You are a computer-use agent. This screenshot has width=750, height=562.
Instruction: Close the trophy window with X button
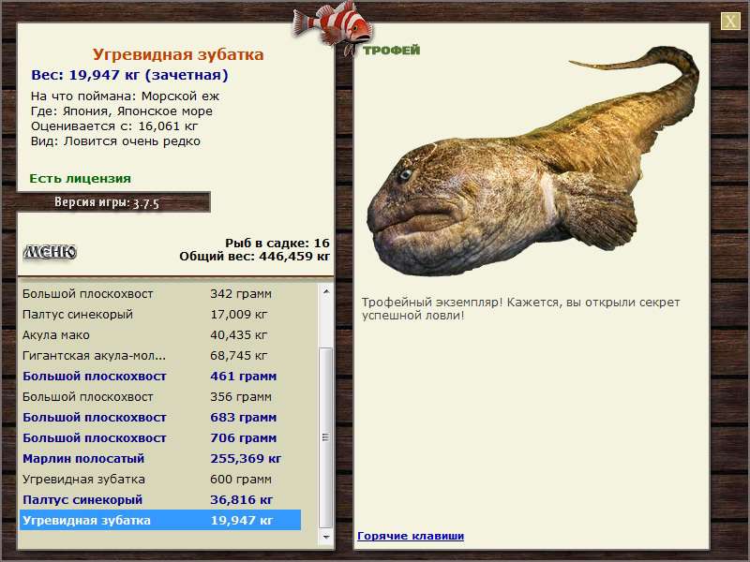[730, 22]
